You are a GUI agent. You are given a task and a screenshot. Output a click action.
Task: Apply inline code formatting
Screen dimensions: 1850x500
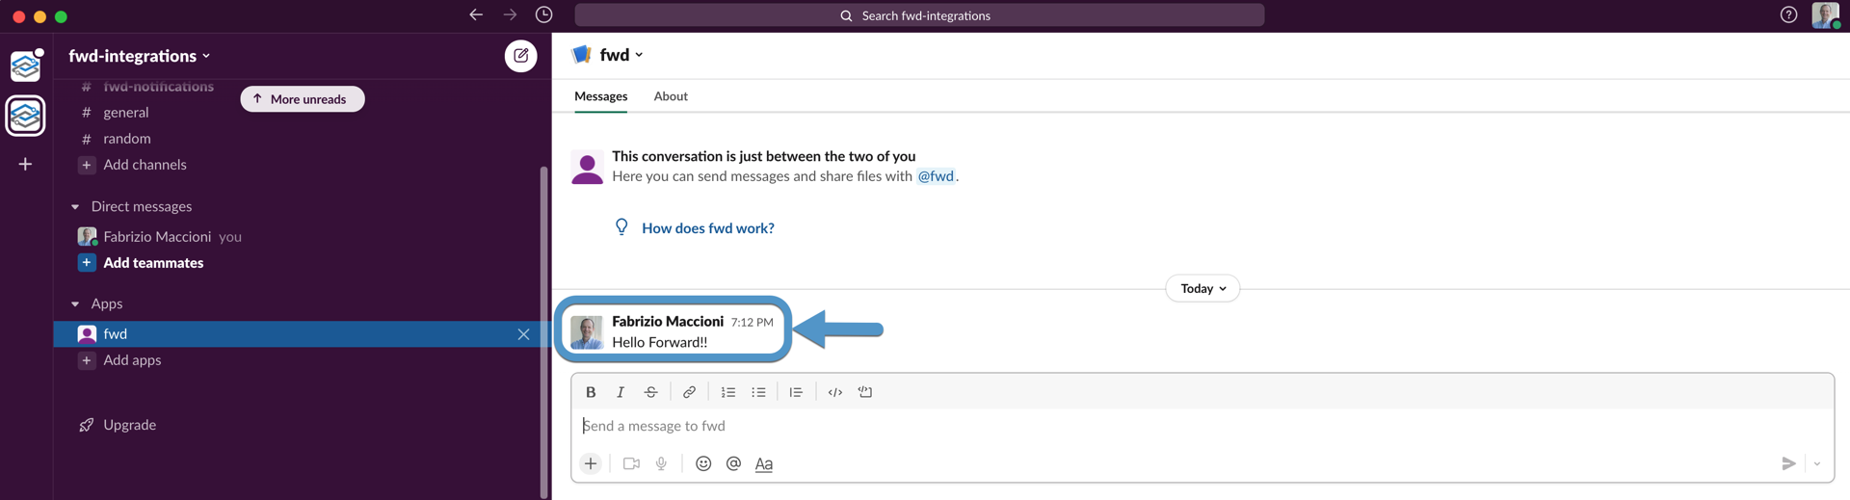[835, 392]
